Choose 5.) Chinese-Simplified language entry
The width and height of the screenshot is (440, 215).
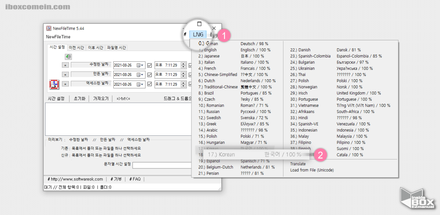pyautogui.click(x=237, y=74)
